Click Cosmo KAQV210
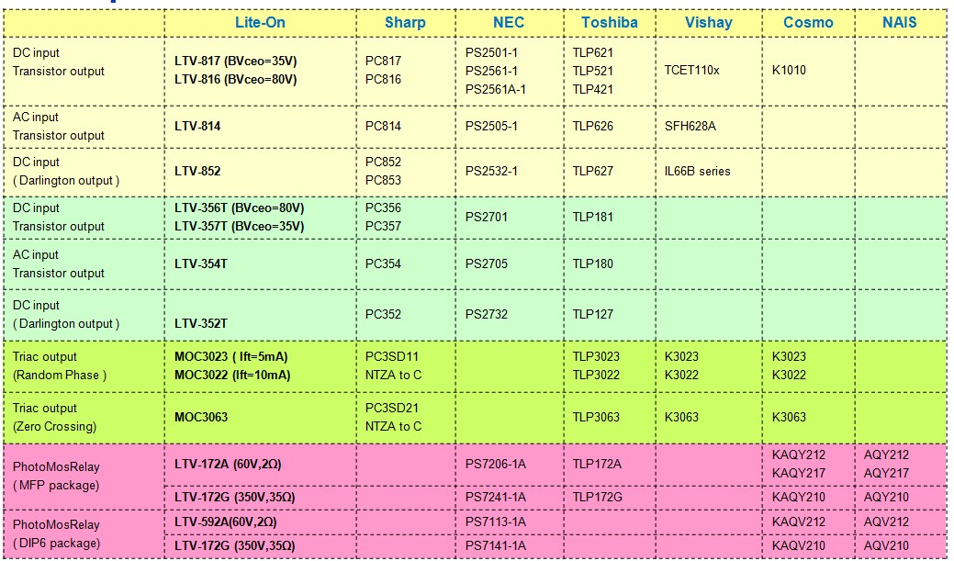Viewport: 954px width, 561px height. pos(798,545)
